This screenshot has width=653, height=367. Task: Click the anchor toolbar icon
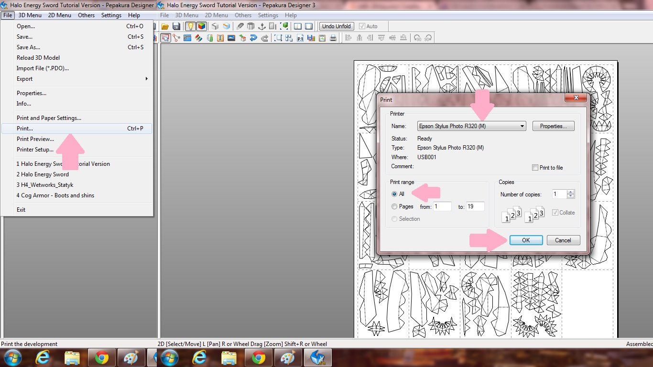[262, 26]
